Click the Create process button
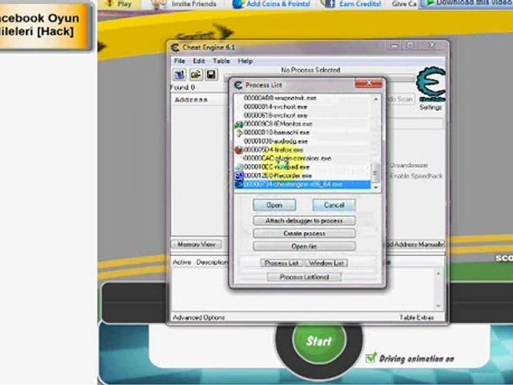The image size is (513, 385). point(304,234)
